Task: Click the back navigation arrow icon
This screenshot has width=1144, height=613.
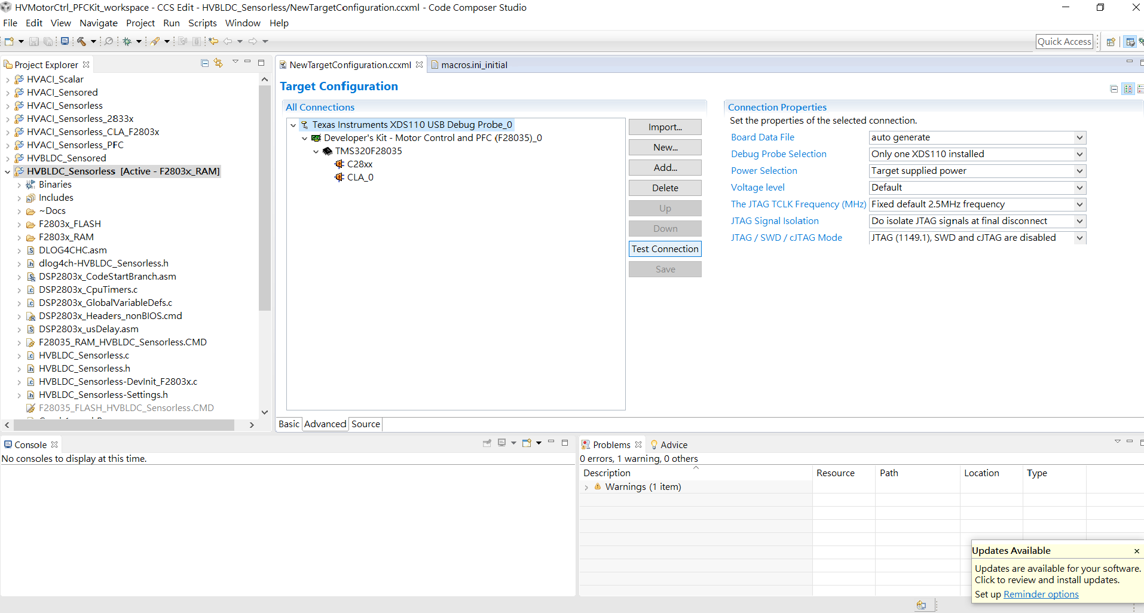Action: pyautogui.click(x=228, y=41)
